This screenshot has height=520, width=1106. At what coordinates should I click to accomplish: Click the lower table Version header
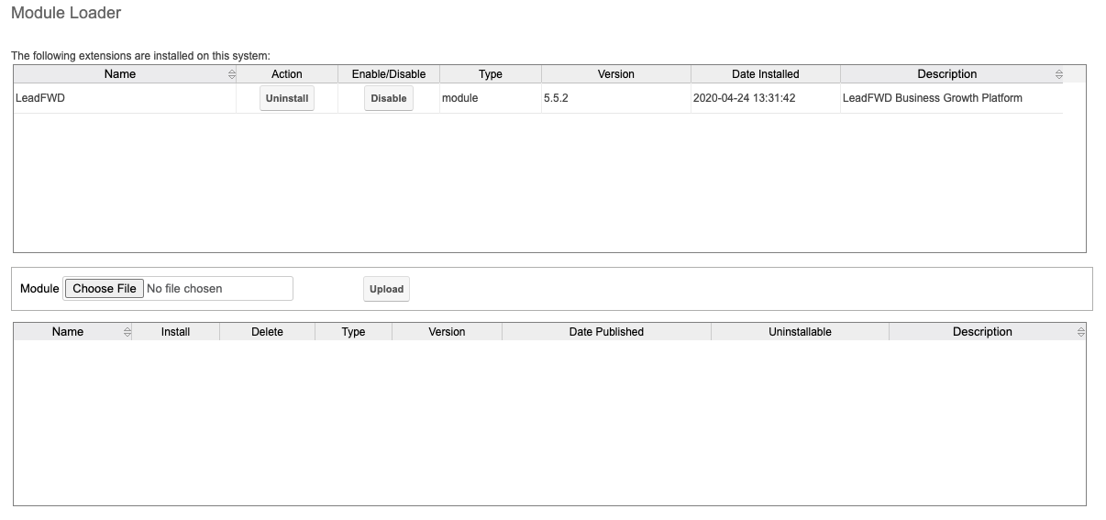point(447,332)
